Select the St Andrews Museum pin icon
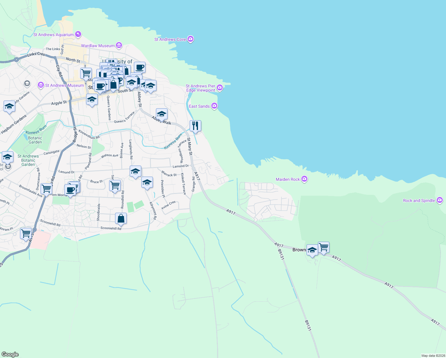The height and width of the screenshot is (358, 446). 41,85
